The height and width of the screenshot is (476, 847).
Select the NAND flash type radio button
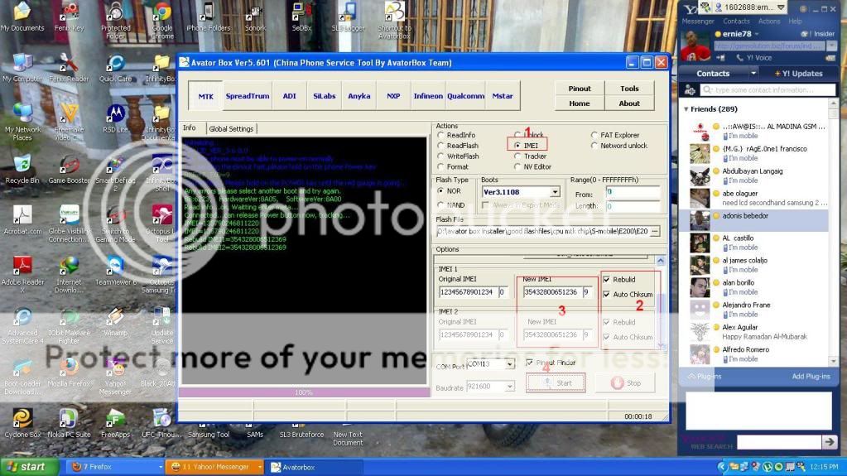click(x=440, y=204)
